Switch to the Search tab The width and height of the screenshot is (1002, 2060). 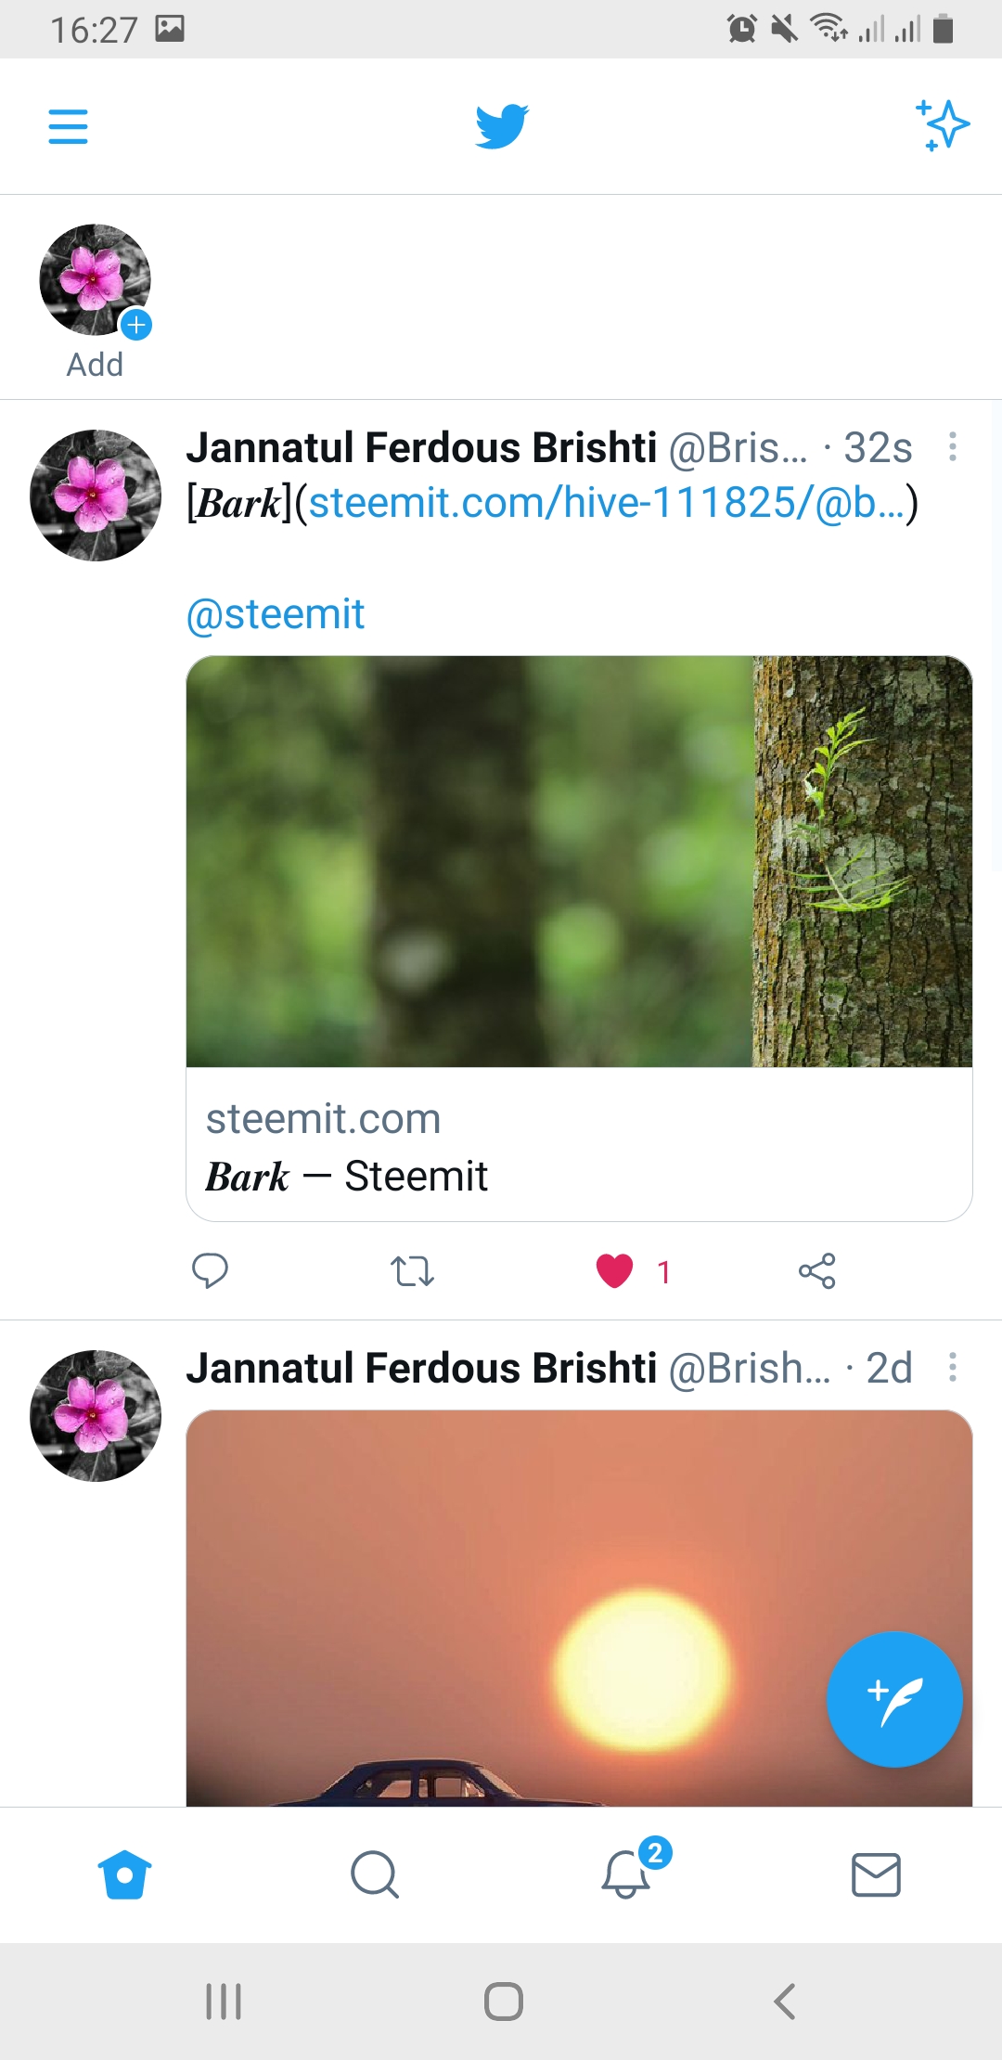click(x=375, y=1875)
